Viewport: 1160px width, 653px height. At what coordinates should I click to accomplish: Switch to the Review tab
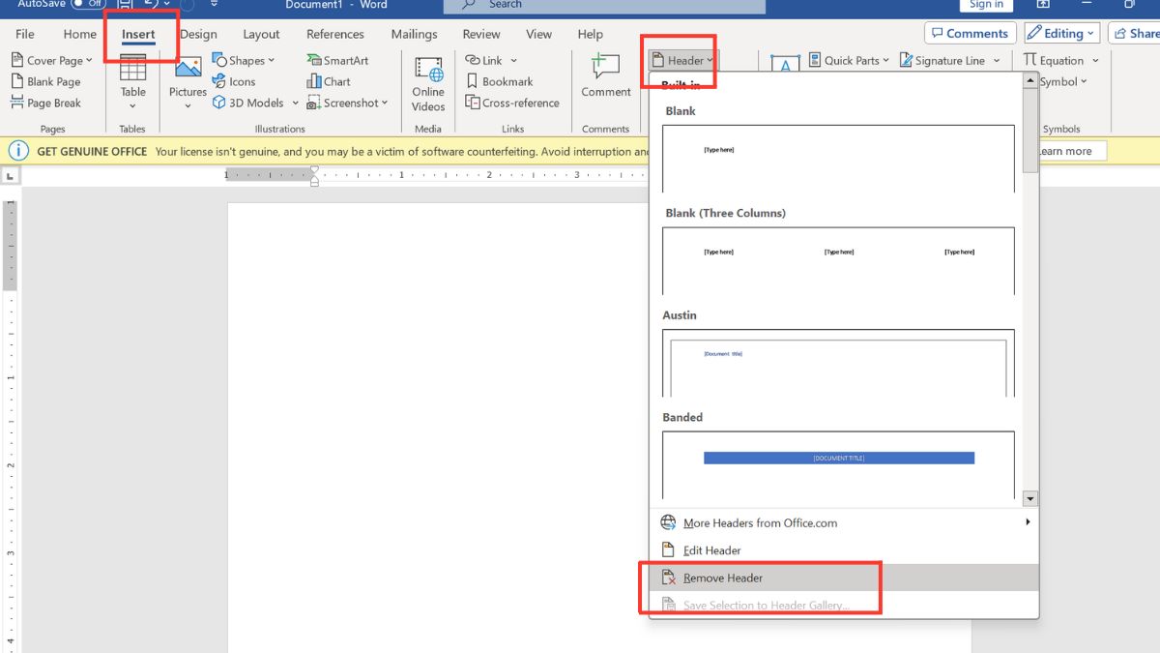482,34
